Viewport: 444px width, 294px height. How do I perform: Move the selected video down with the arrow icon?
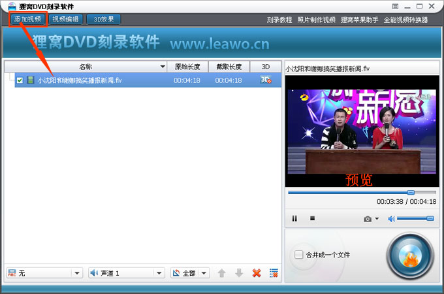click(x=239, y=273)
